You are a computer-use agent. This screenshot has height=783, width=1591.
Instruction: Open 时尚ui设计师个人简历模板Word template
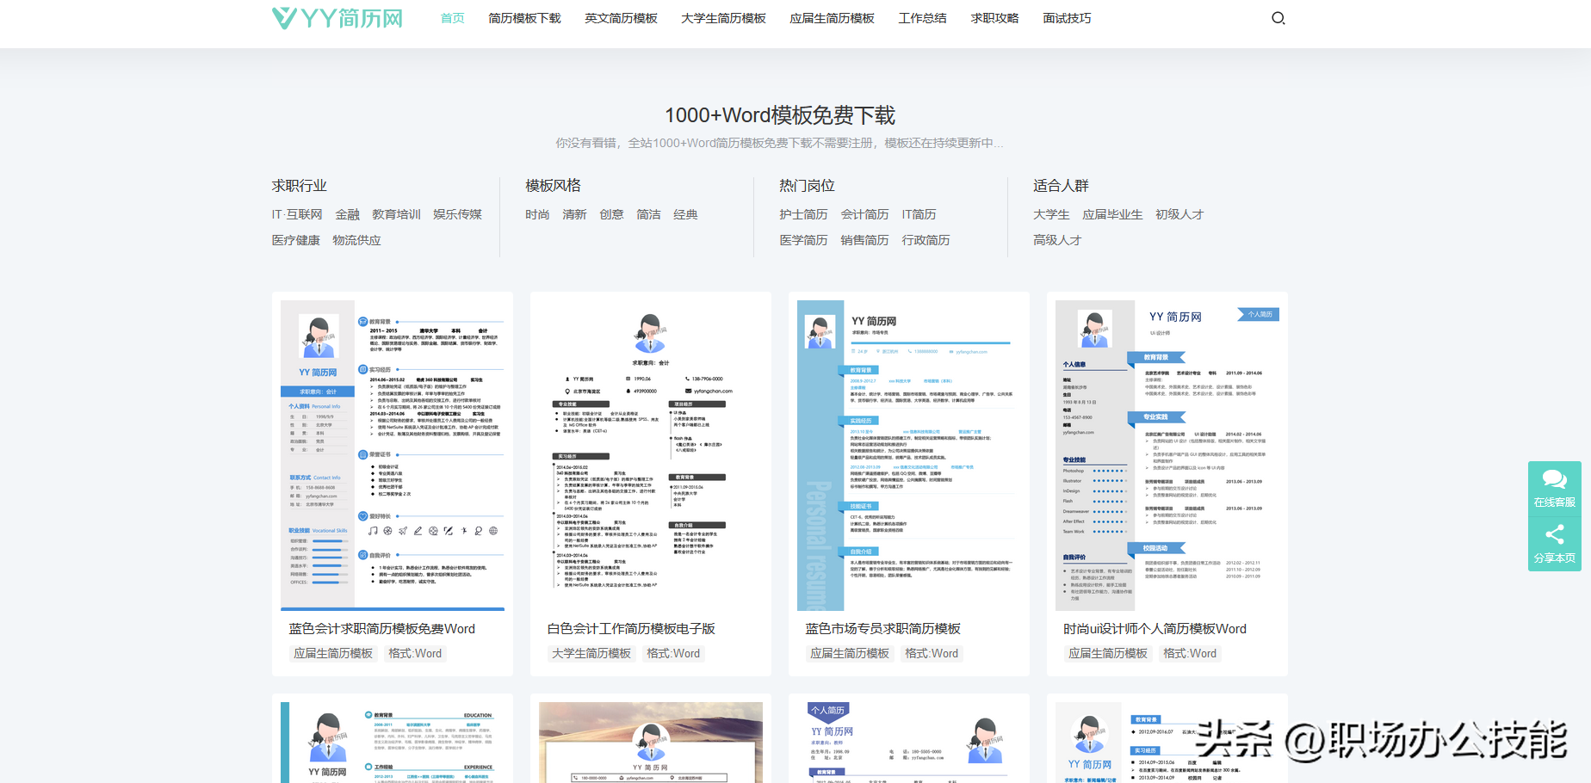pos(1155,628)
